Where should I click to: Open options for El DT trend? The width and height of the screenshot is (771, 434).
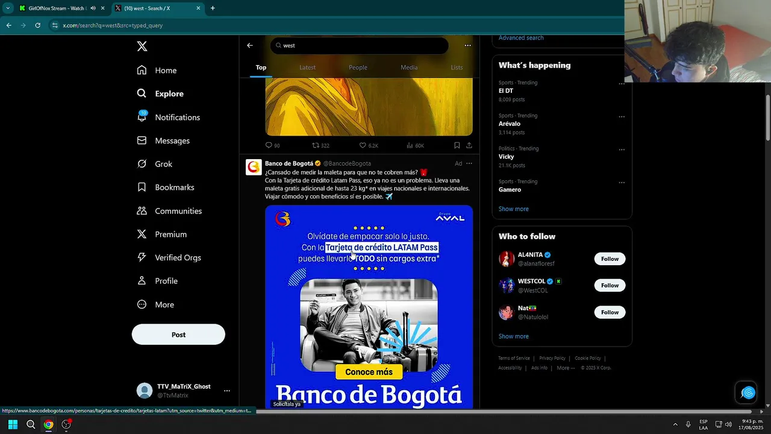point(622,84)
